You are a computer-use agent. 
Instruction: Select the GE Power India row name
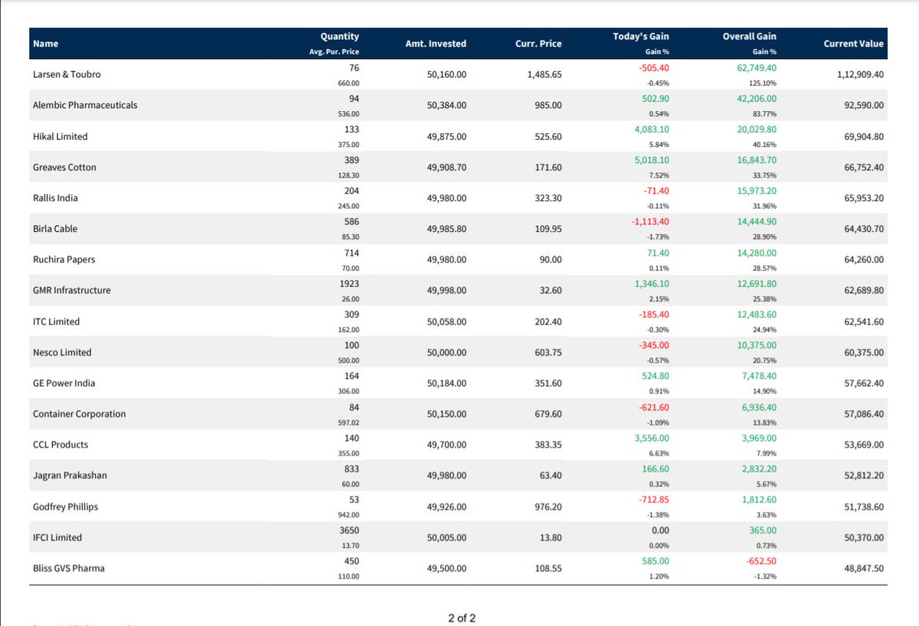click(x=64, y=383)
